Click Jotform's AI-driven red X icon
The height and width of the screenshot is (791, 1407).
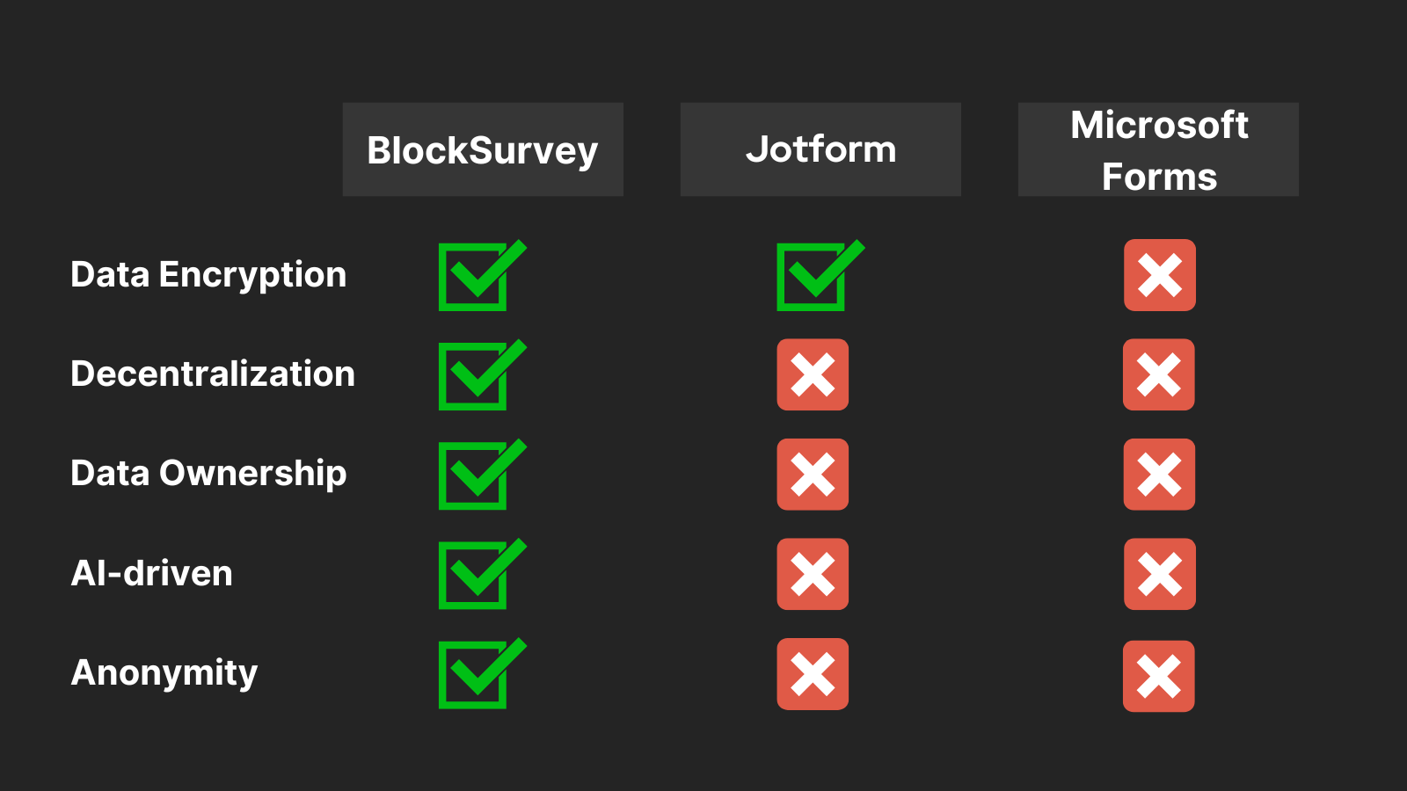click(x=813, y=574)
